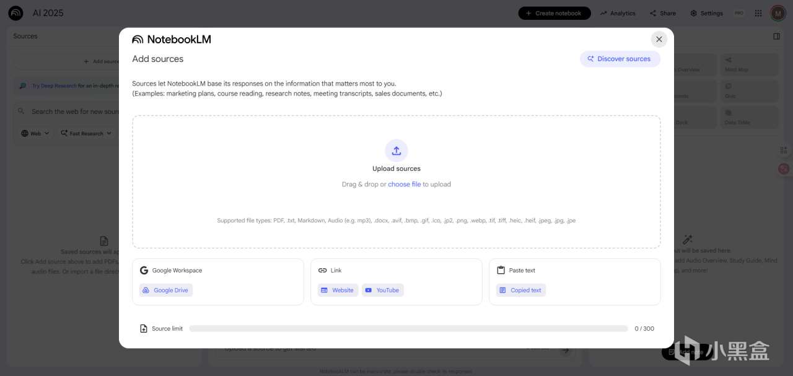Expand the Fast Research dropdown
Image resolution: width=793 pixels, height=376 pixels.
click(85, 133)
